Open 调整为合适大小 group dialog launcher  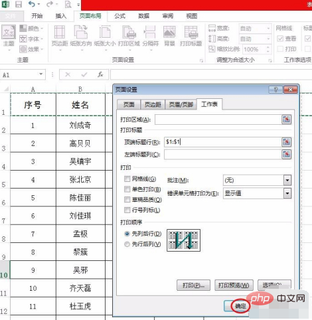(270, 60)
